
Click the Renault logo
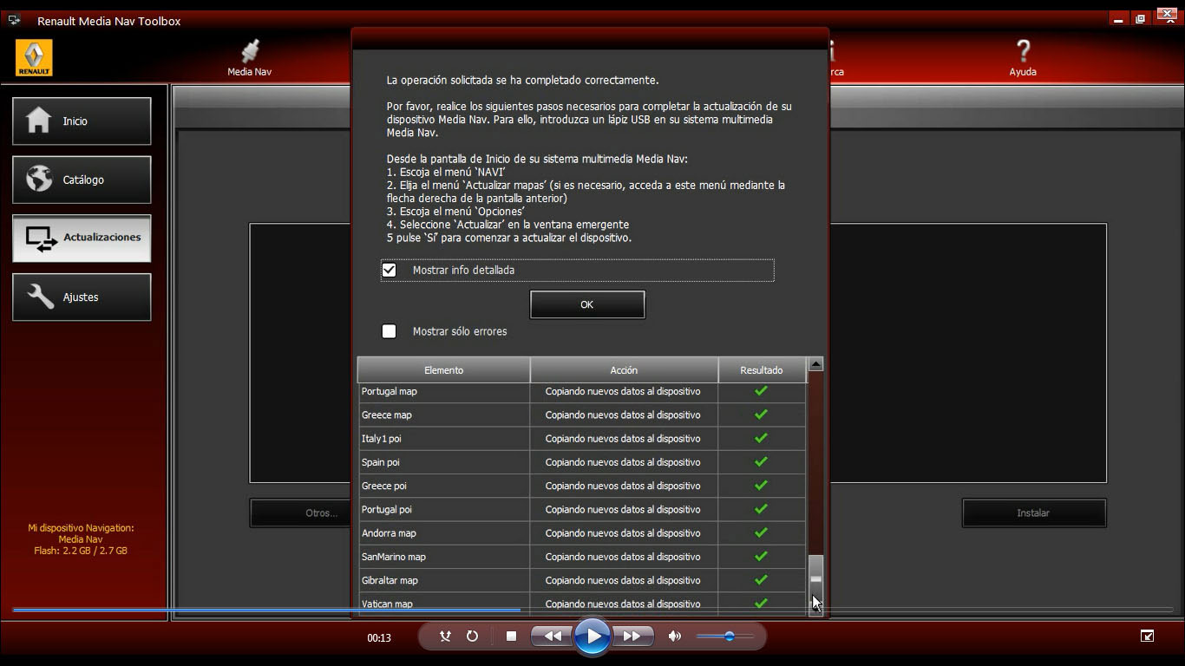tap(34, 57)
